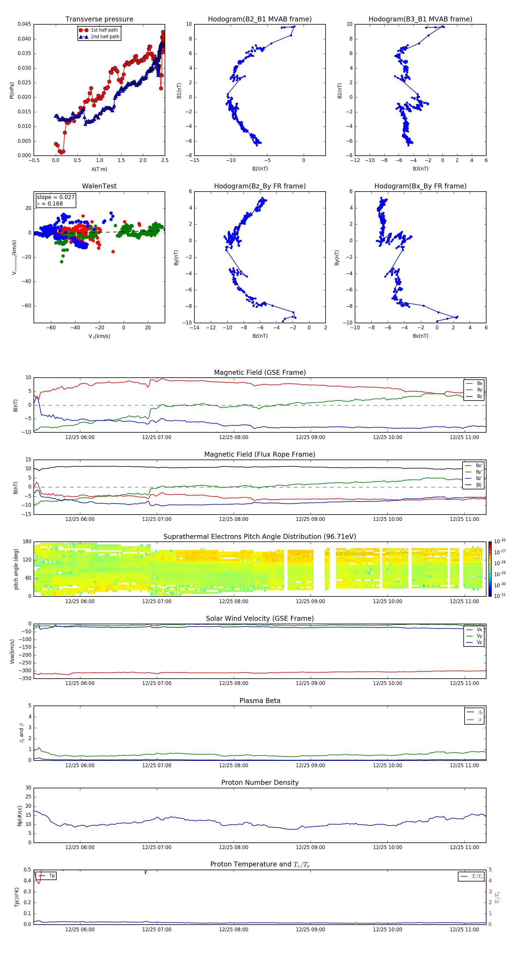Click the "Magnetic Field (GSE Frame)" title

tap(260, 372)
